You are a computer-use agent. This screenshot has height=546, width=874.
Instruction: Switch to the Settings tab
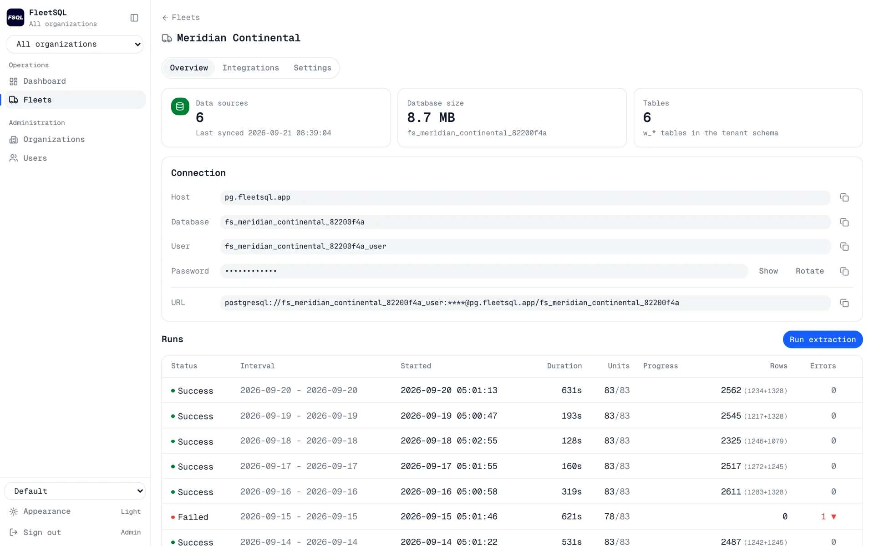tap(312, 68)
